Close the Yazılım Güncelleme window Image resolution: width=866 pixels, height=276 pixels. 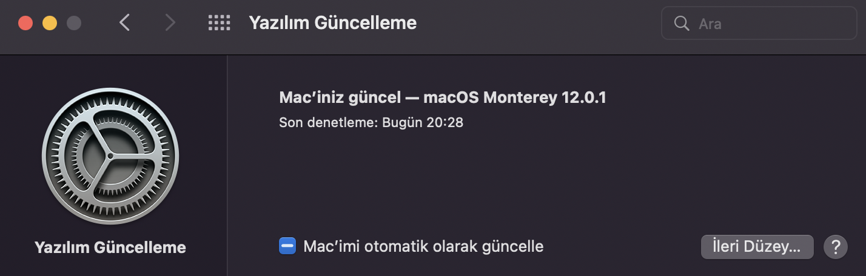point(25,24)
